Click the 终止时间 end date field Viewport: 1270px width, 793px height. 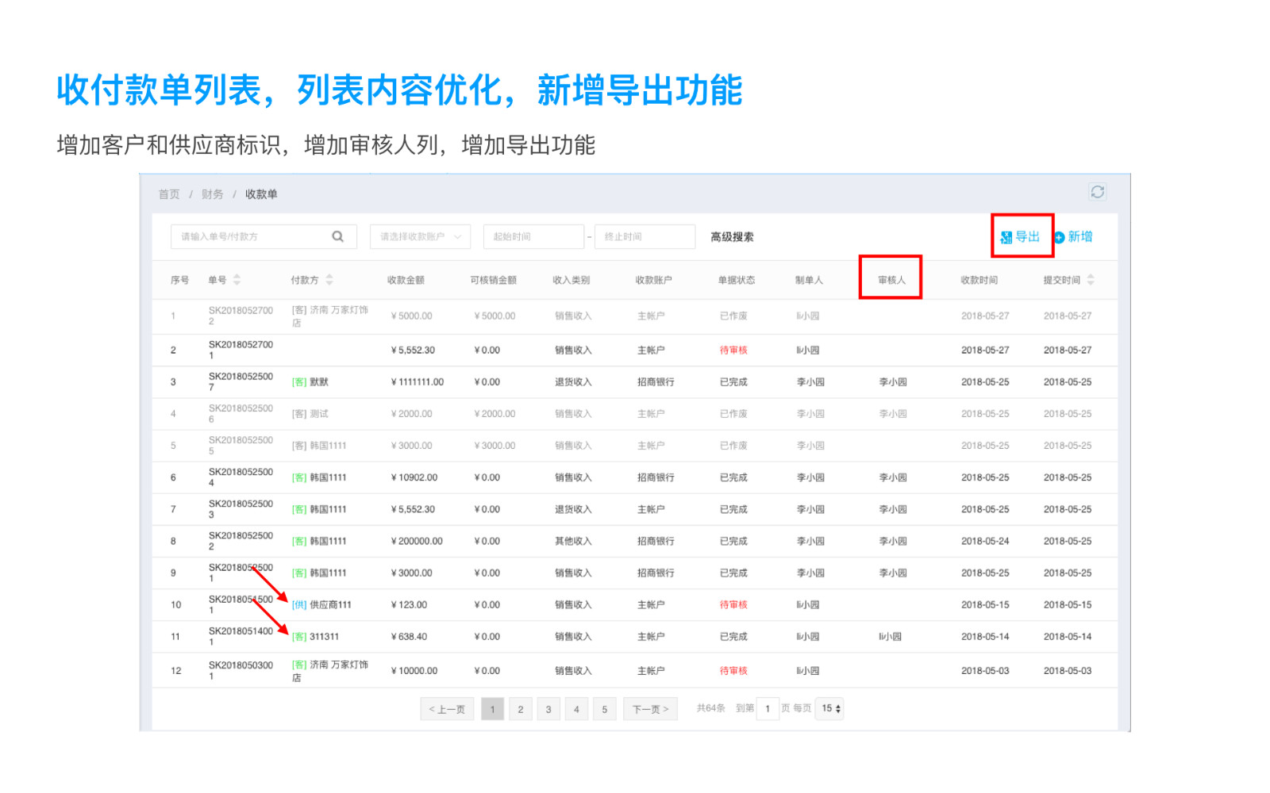pyautogui.click(x=644, y=236)
